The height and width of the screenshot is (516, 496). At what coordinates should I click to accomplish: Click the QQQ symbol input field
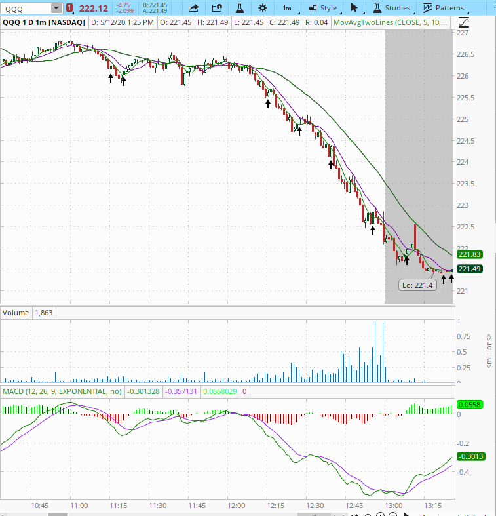(25, 8)
